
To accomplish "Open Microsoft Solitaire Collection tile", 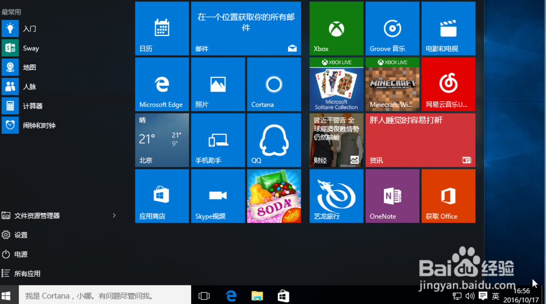I will 336,84.
